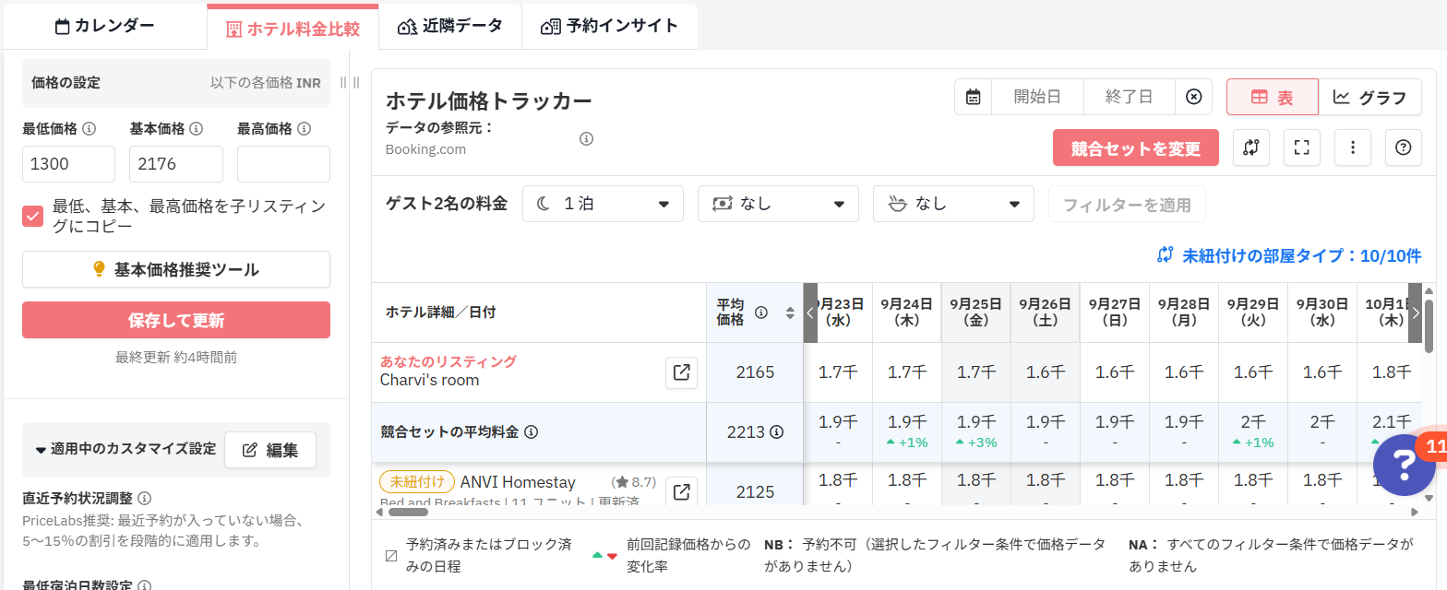Open Charvi's room listing external link icon

click(681, 372)
